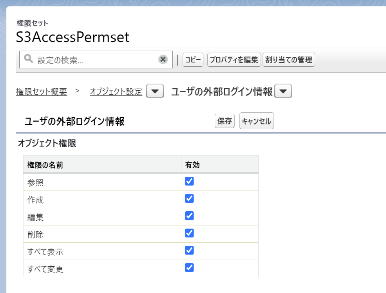Expand dropdown next to オブジェクト設定
Viewport: 386px width, 293px height.
tap(155, 91)
